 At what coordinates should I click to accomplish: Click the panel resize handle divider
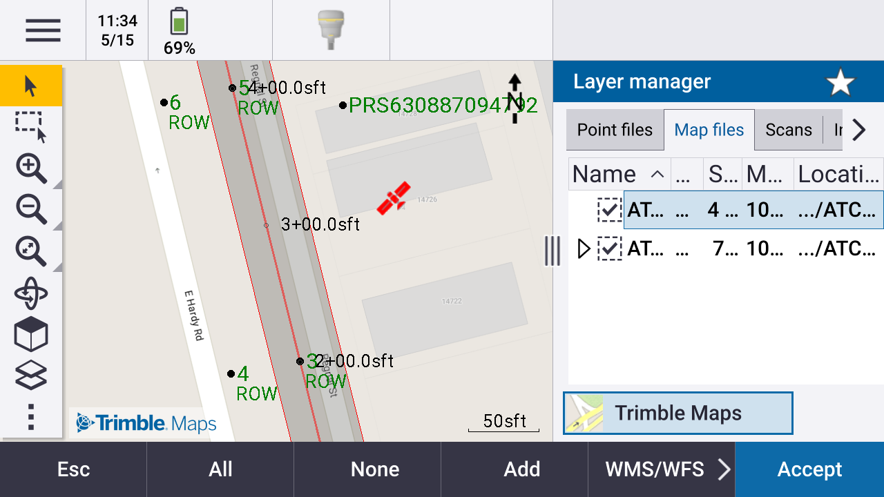coord(552,251)
